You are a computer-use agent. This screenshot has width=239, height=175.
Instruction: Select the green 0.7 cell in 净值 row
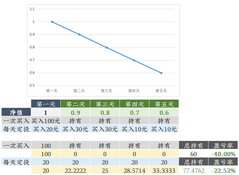tap(134, 112)
